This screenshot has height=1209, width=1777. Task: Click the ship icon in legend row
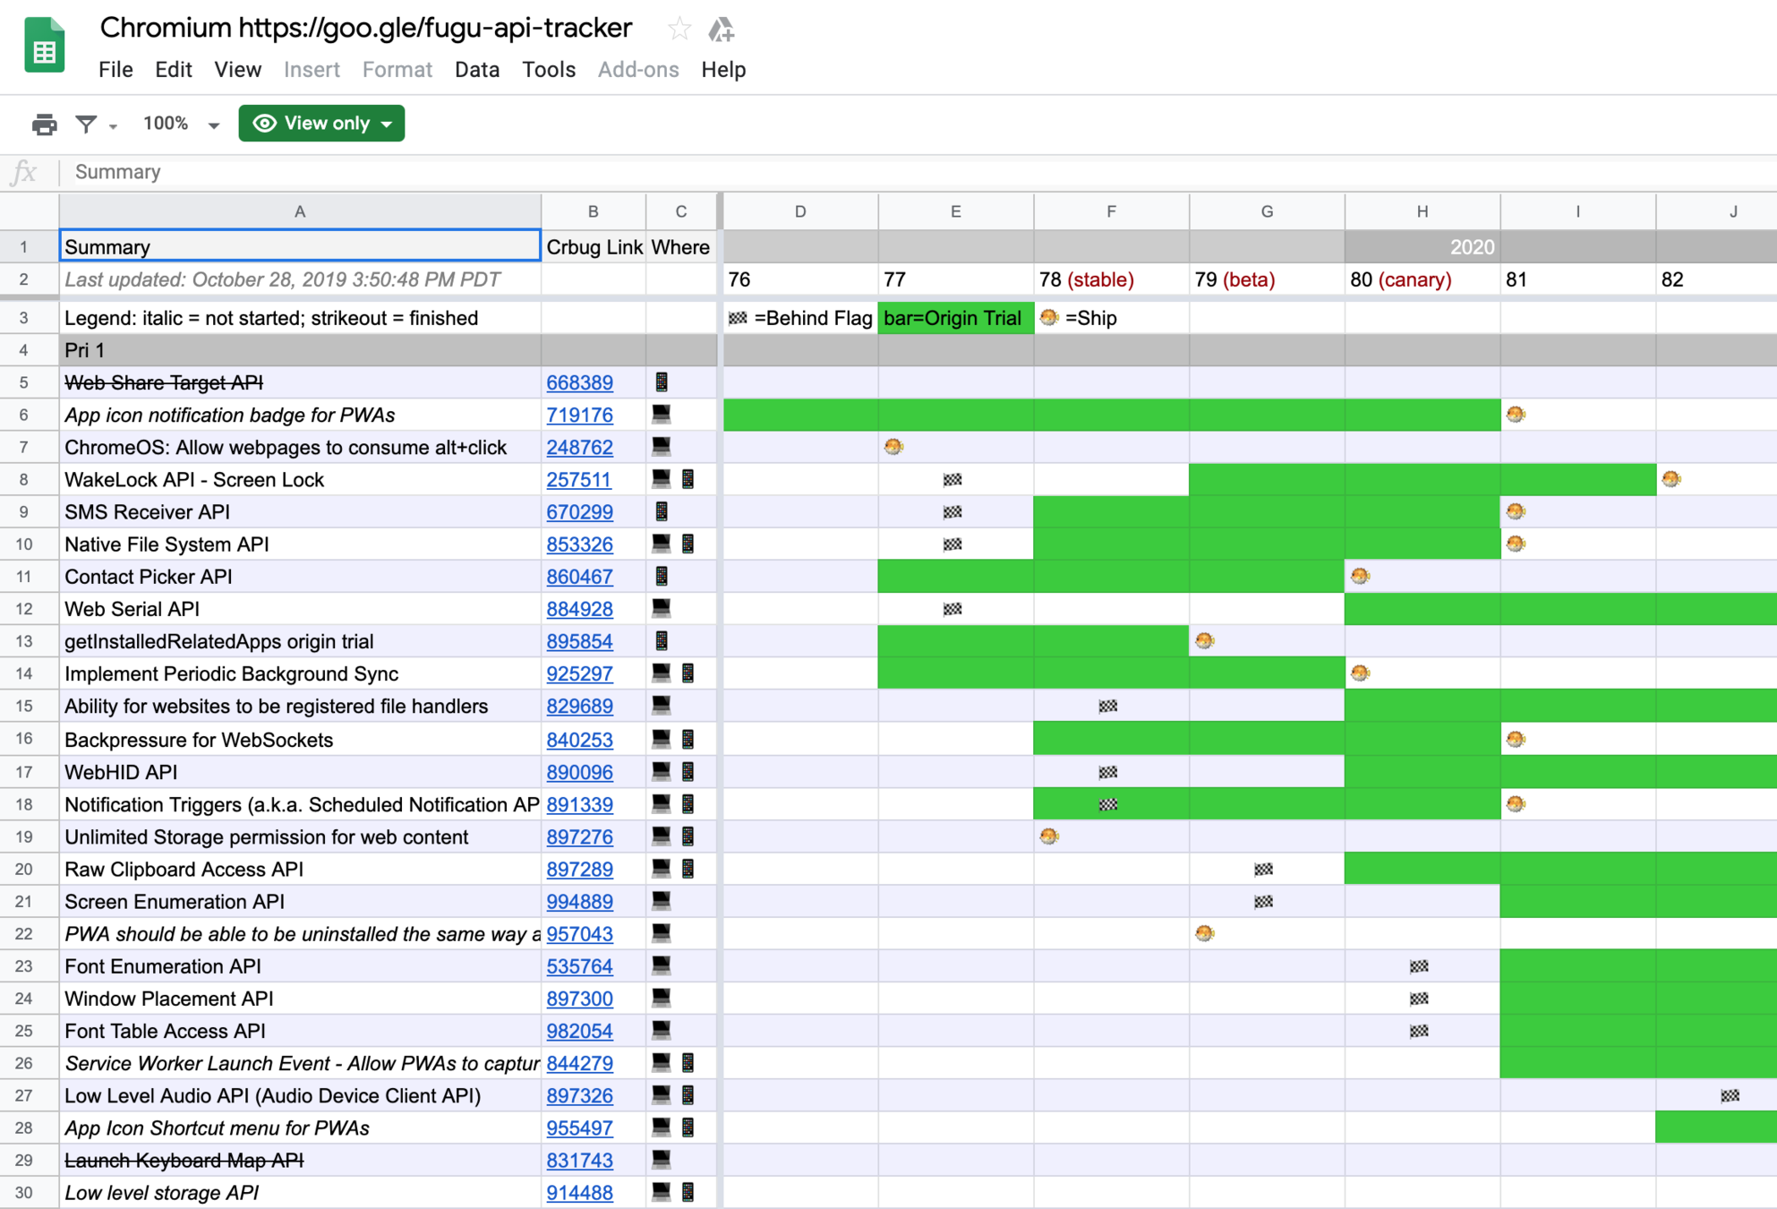click(x=1049, y=317)
